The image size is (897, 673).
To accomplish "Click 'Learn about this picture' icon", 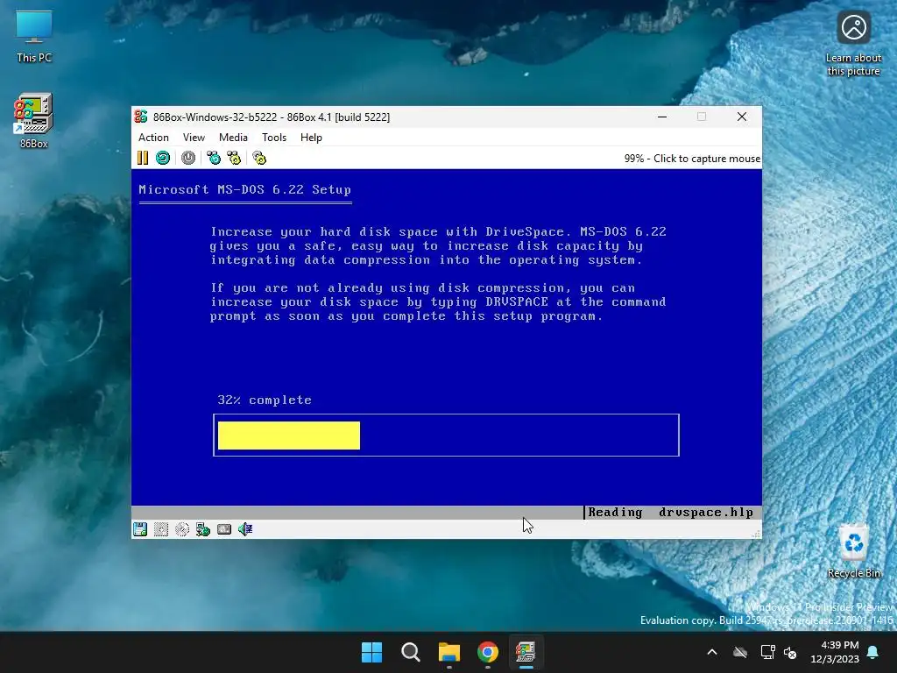I will [x=853, y=44].
